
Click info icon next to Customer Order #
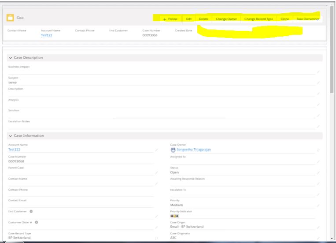(37, 222)
